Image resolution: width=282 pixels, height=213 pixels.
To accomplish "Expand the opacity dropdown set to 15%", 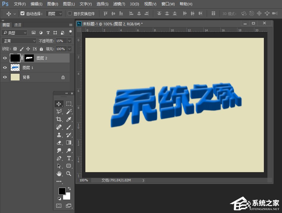I will click(x=69, y=41).
